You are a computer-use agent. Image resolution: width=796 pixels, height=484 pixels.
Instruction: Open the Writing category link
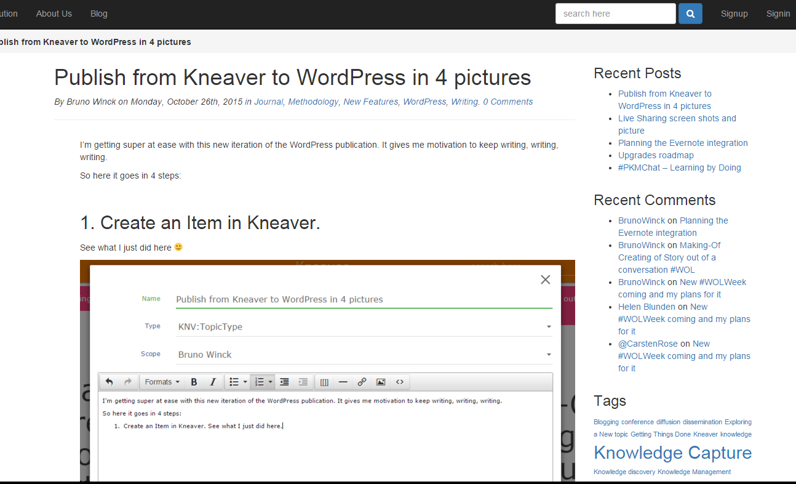point(464,102)
